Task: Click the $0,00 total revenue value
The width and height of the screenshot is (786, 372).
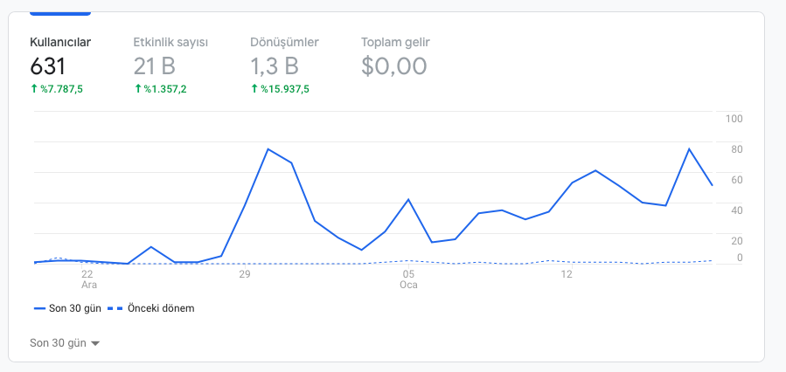Action: tap(394, 66)
